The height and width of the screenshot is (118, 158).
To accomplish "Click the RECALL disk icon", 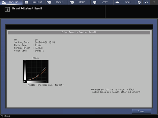I will pyautogui.click(x=49, y=2).
